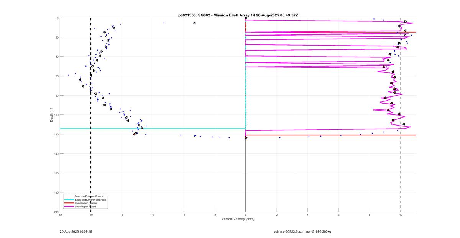Click the "Depth [m]" axis label
The height and width of the screenshot is (238, 460).
[51, 115]
